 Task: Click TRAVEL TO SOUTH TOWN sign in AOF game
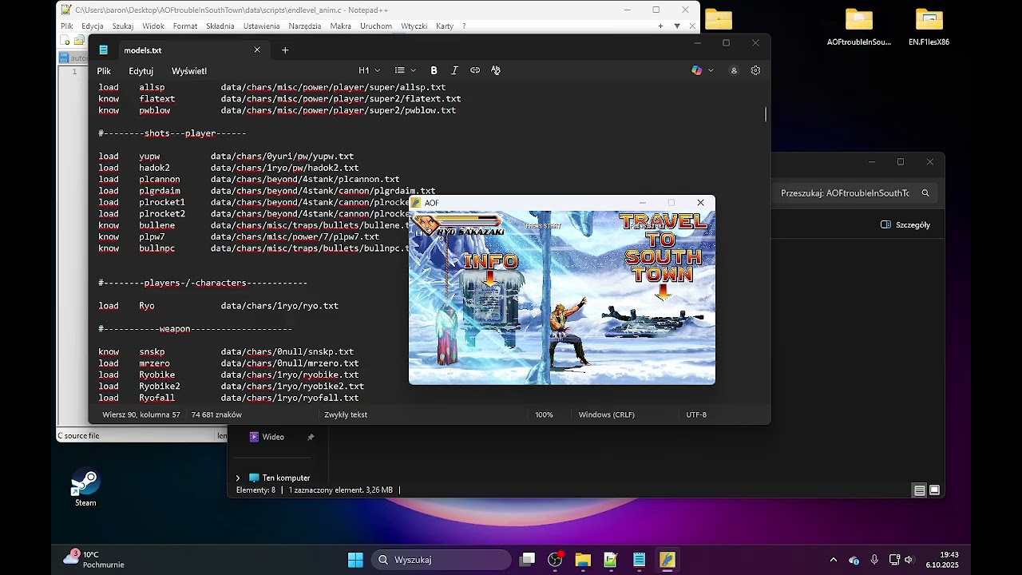click(x=664, y=248)
